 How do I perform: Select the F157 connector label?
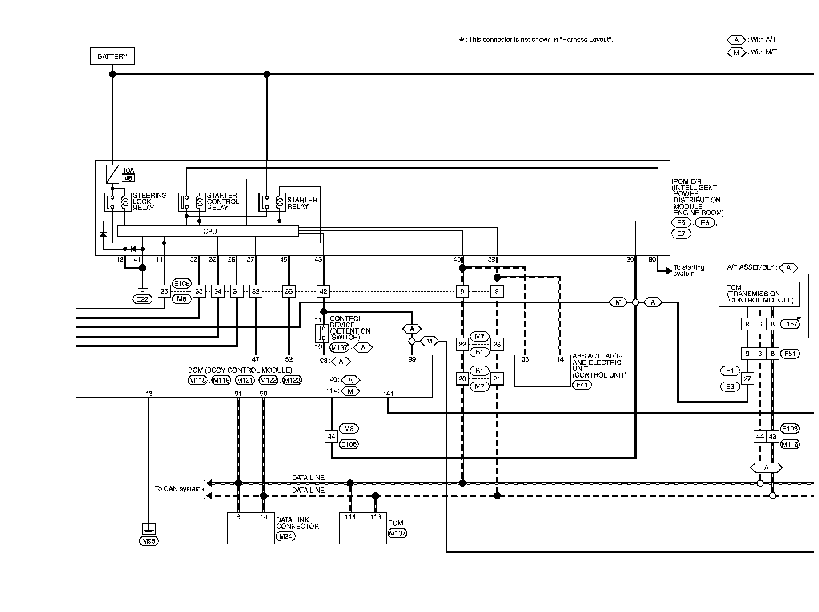point(790,324)
